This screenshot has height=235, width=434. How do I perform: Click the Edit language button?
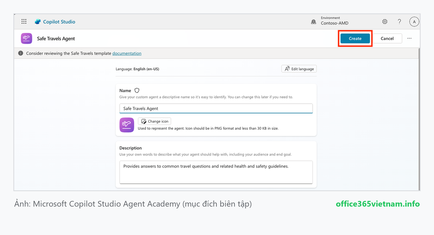tap(299, 69)
